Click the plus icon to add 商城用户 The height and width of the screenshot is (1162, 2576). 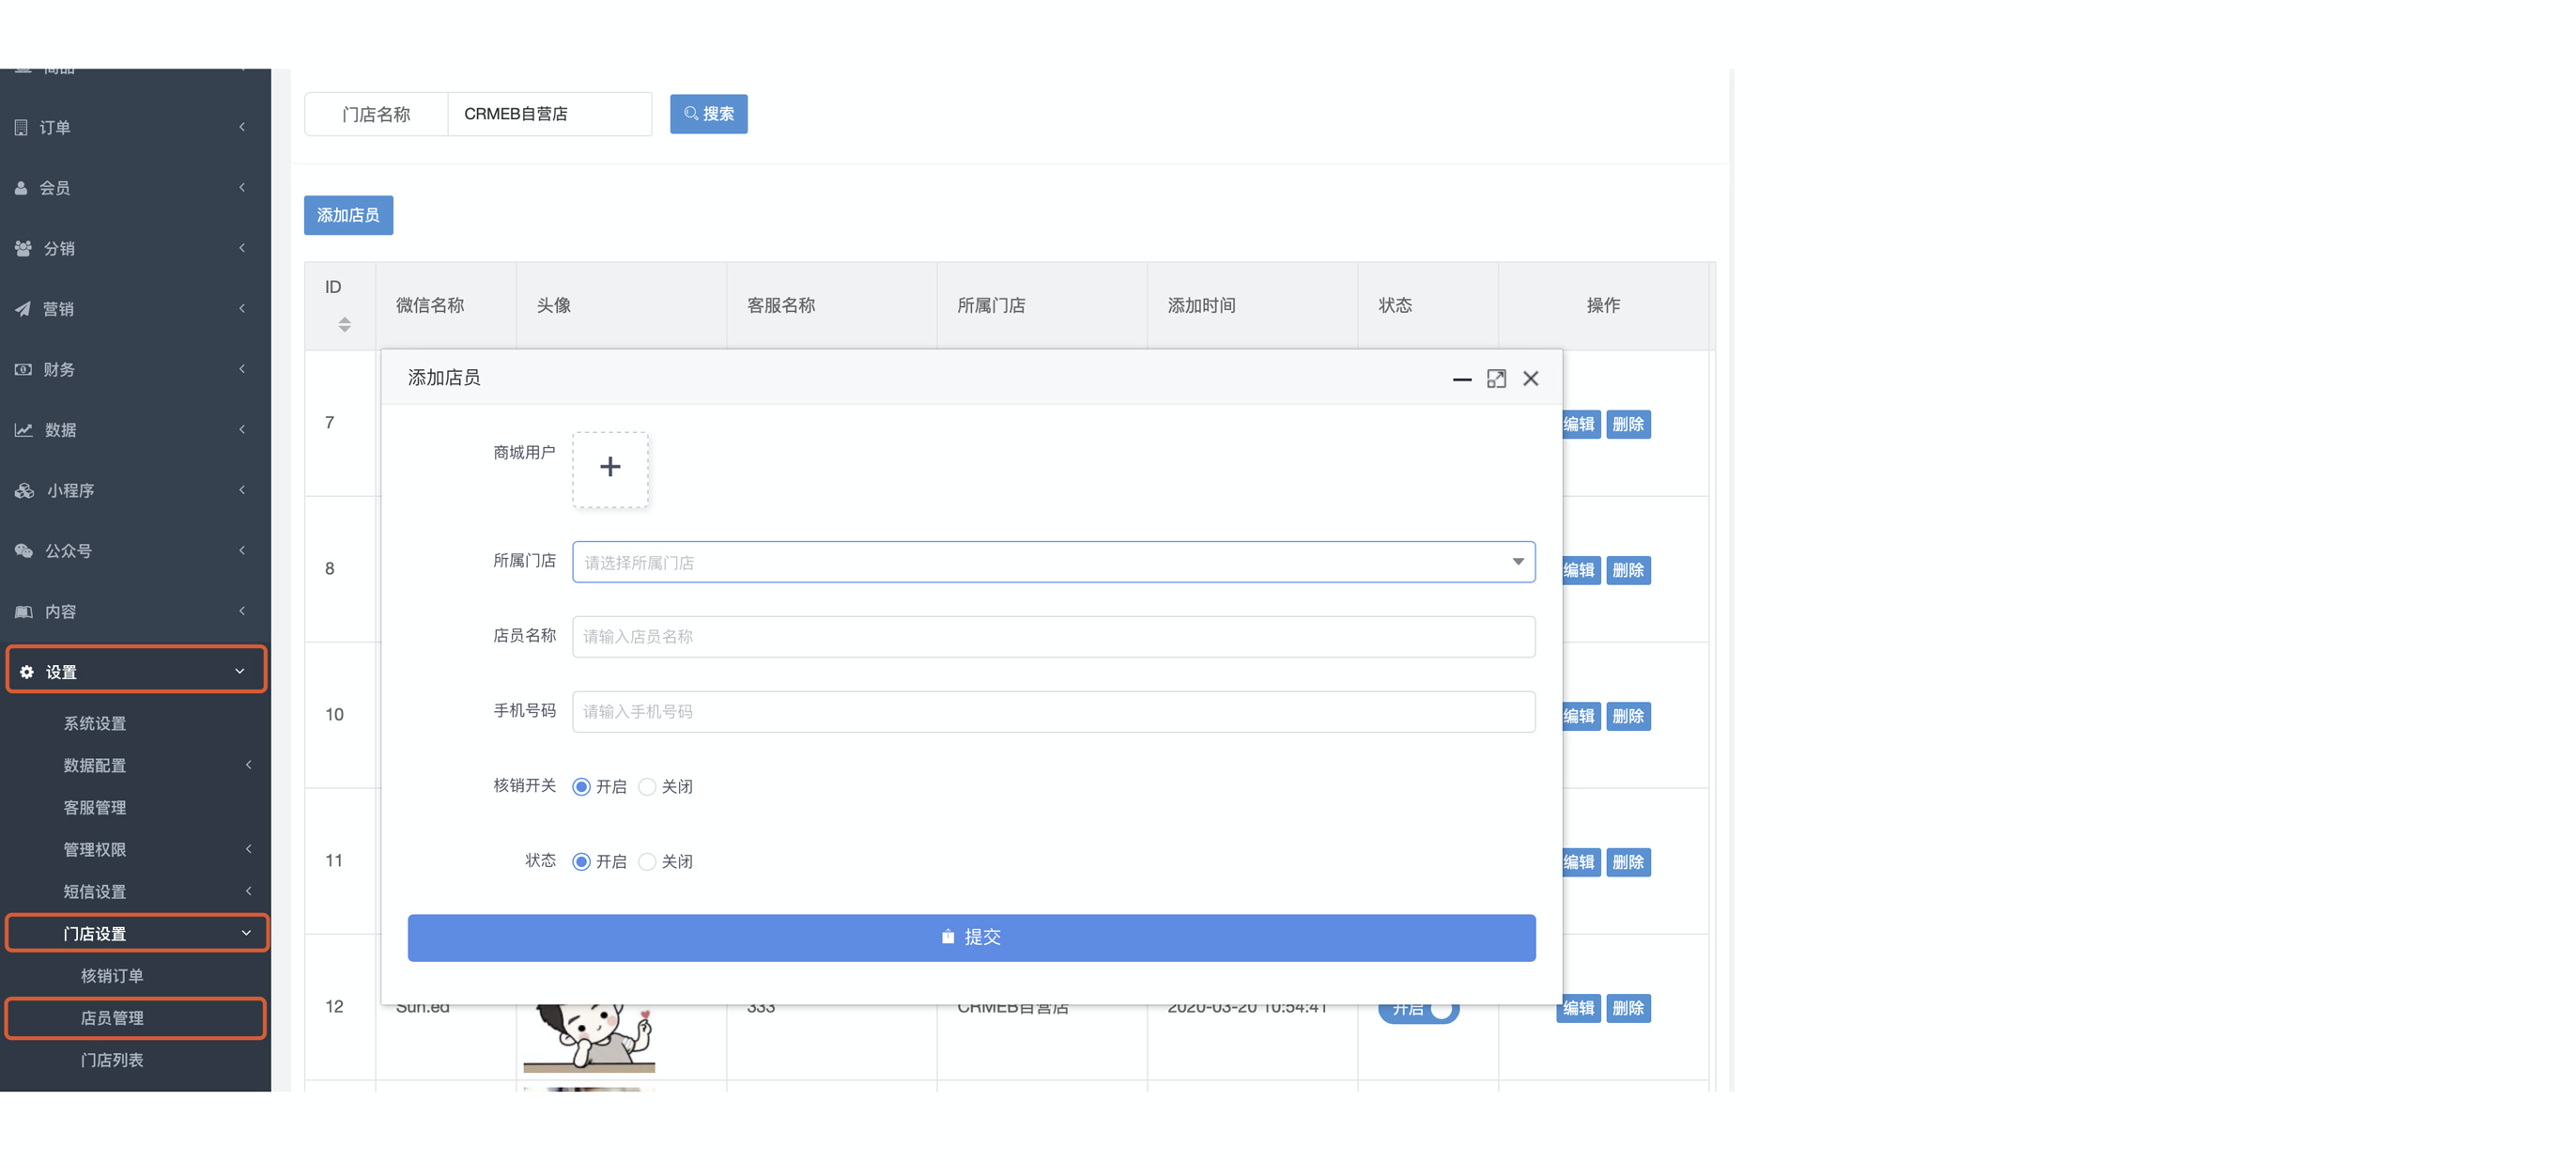tap(610, 469)
